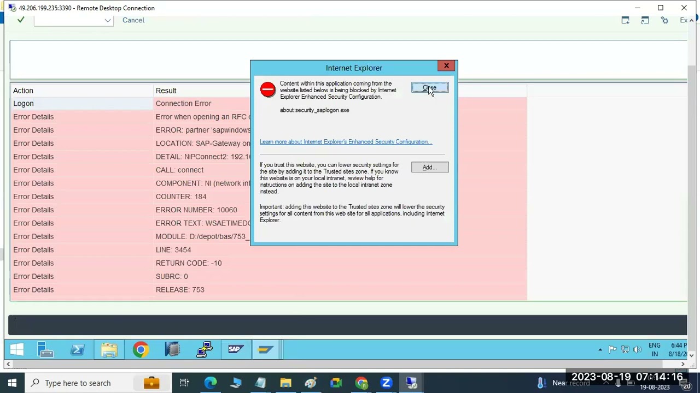This screenshot has height=393, width=700.
Task: Open the remote desktop Start menu
Action: point(16,349)
